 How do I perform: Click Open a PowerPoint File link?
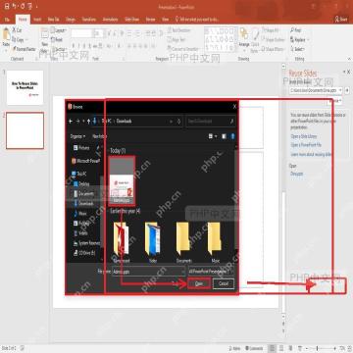pyautogui.click(x=306, y=144)
